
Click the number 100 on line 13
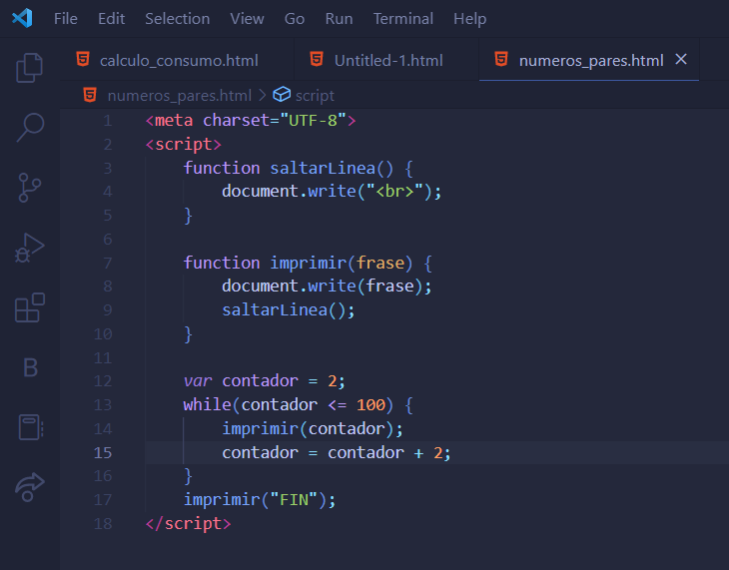click(370, 405)
